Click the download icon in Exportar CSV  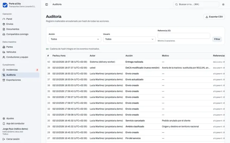click(207, 17)
